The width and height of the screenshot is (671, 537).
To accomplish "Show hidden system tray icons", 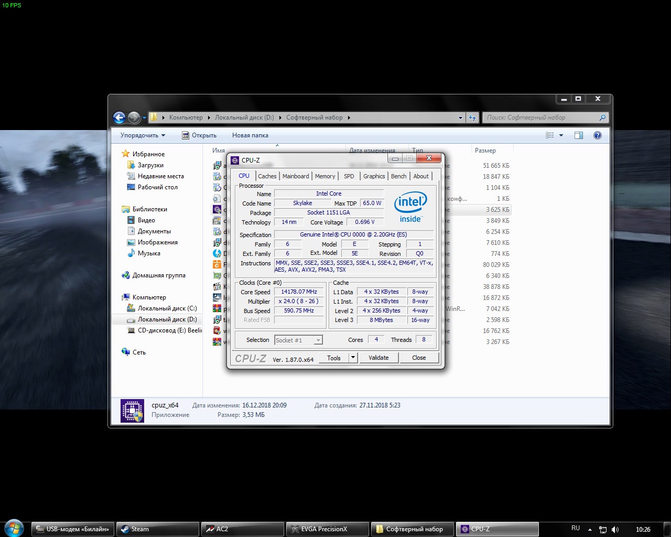I will [x=590, y=530].
